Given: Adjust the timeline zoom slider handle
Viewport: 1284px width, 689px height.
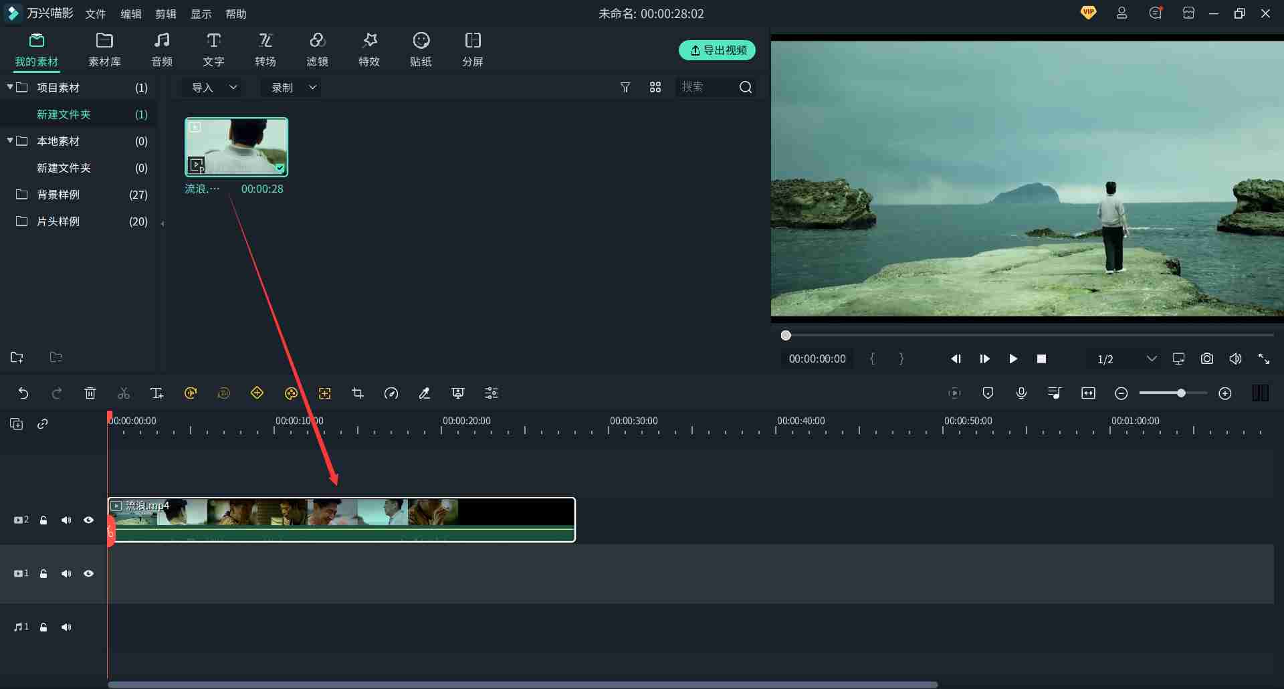Looking at the screenshot, I should click(1182, 393).
